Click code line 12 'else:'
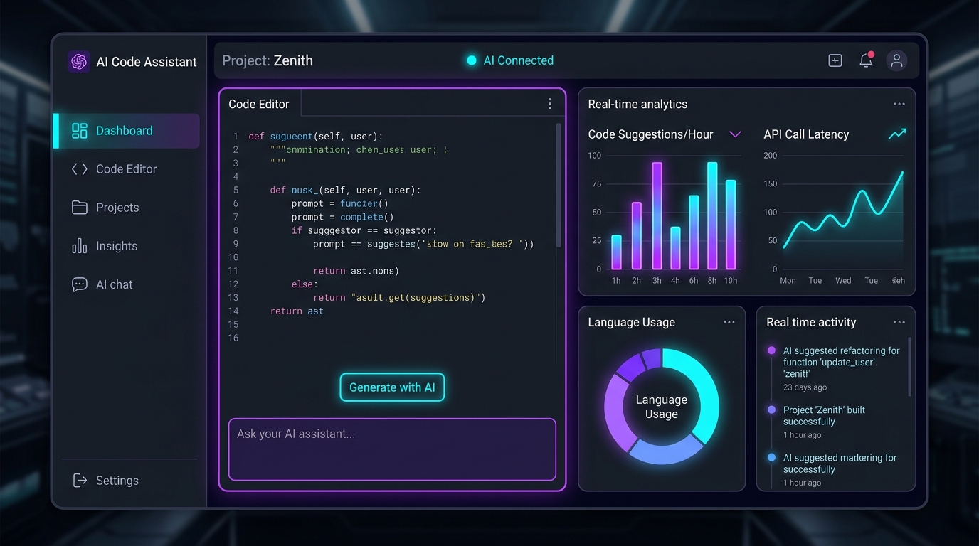 (305, 284)
